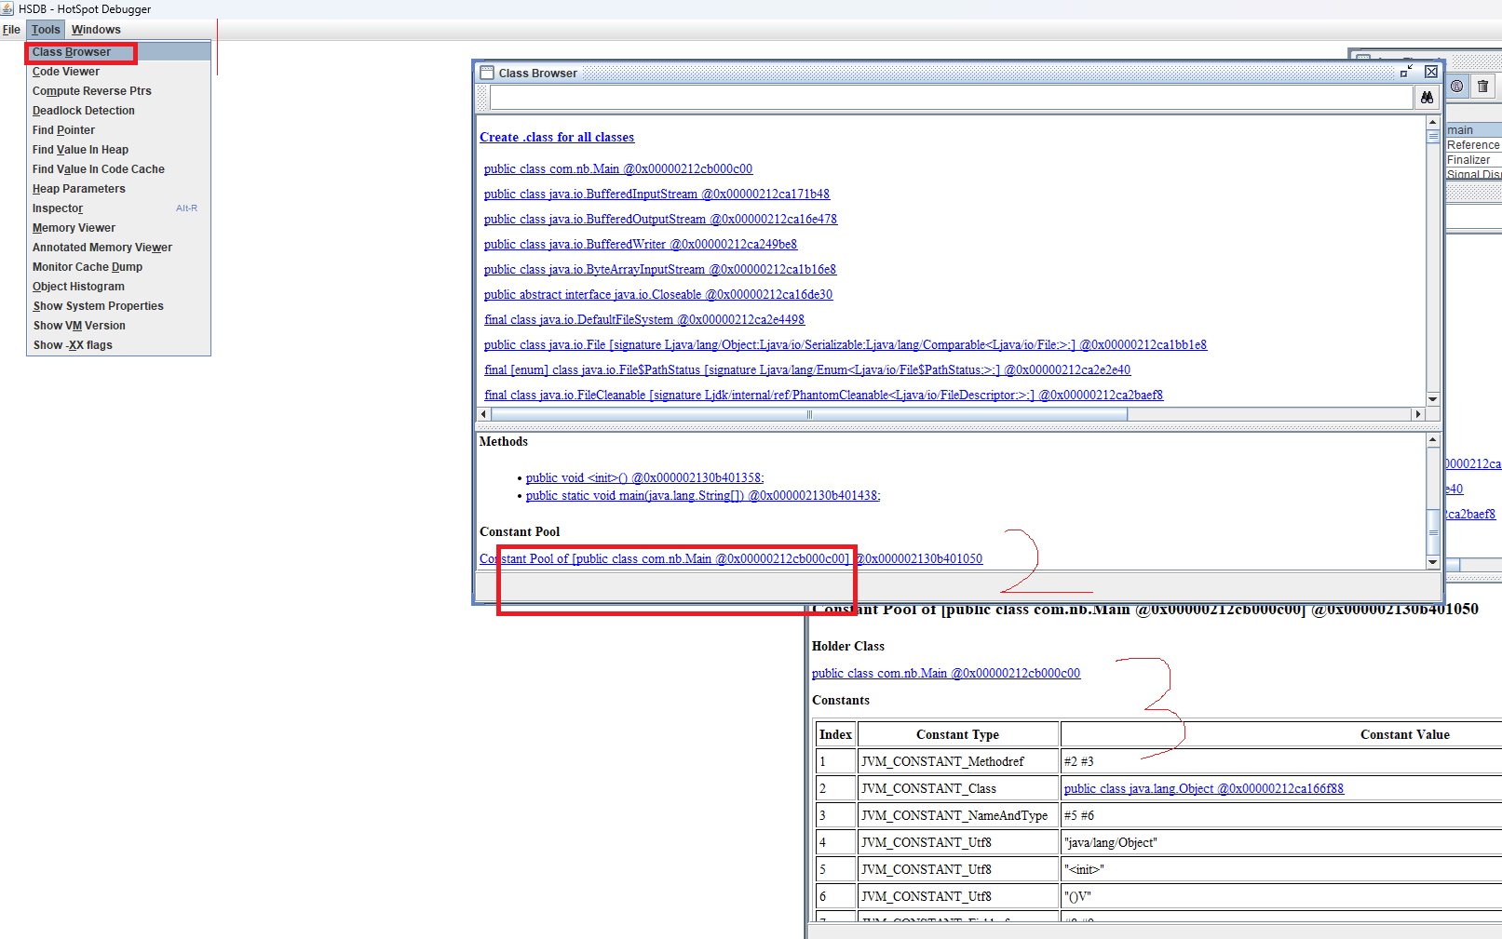Open the java.io.File class link
1502x939 pixels.
(x=846, y=345)
